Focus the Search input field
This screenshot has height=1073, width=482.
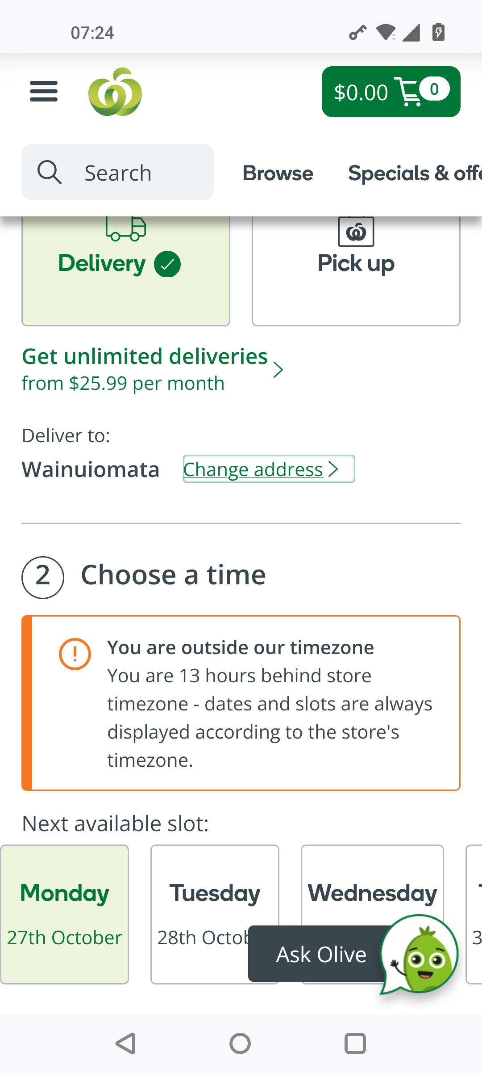click(134, 173)
